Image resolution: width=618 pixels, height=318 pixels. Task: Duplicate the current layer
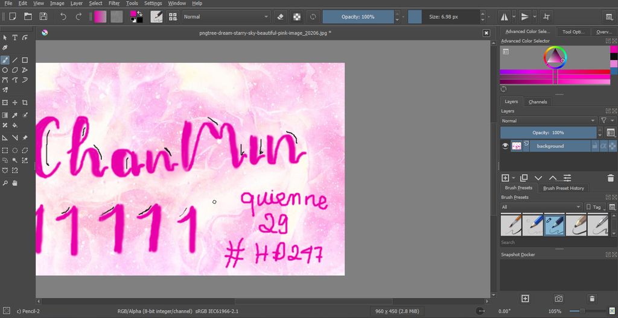(523, 178)
